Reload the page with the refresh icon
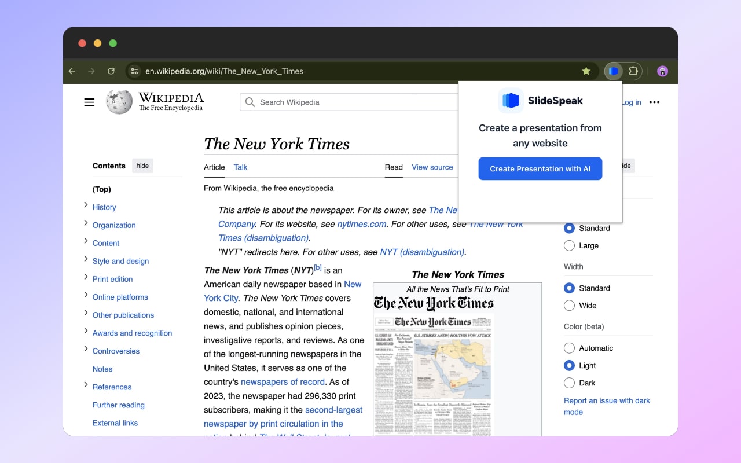Image resolution: width=741 pixels, height=463 pixels. pos(111,71)
